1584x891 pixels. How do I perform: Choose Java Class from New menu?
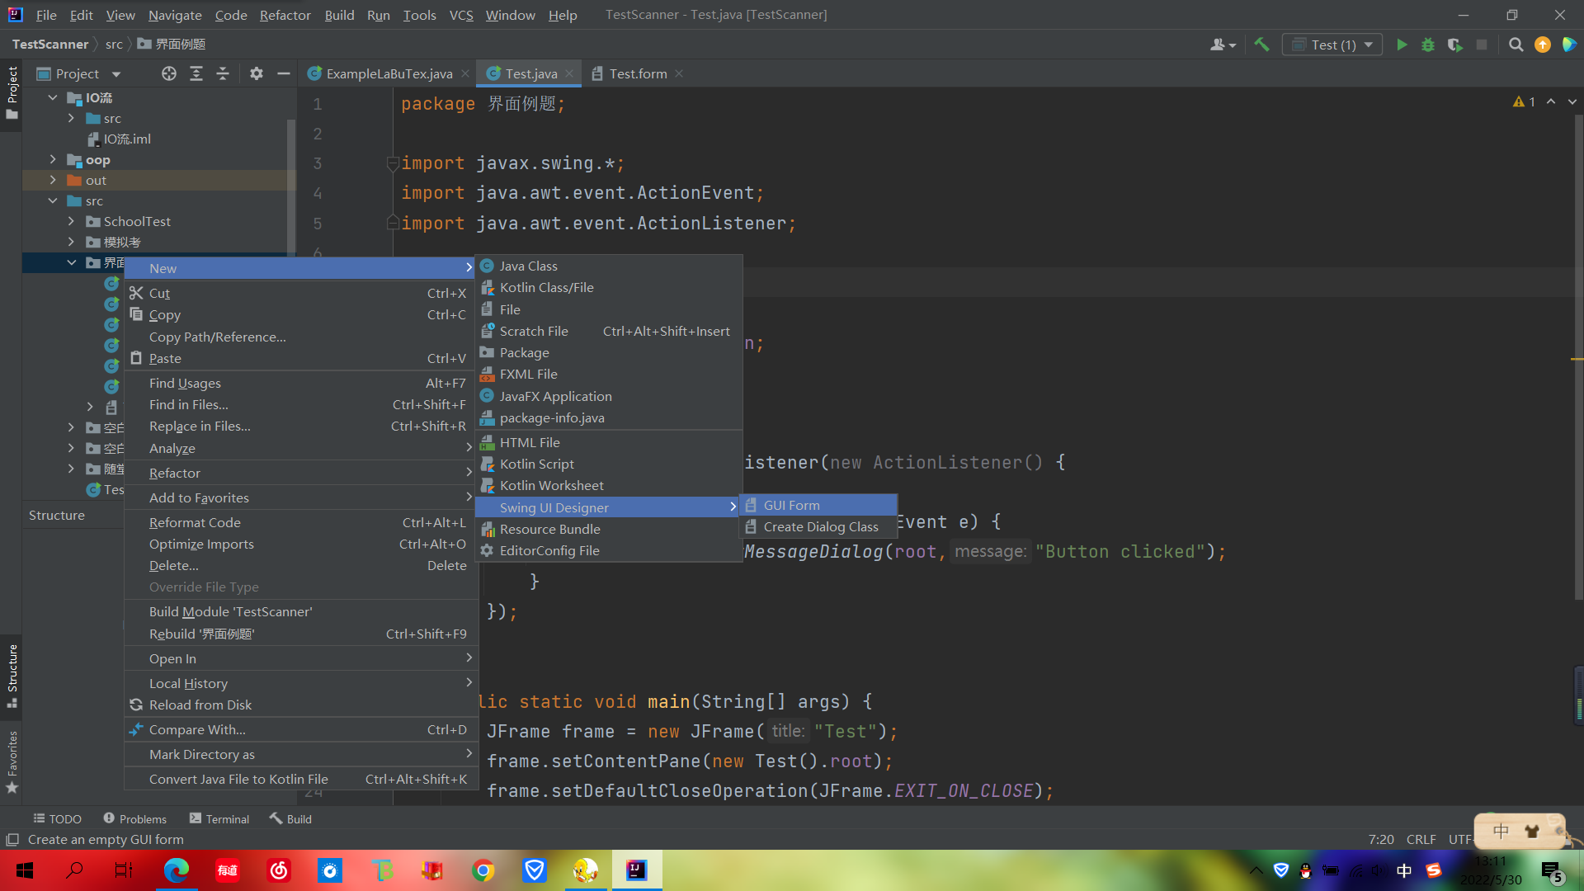pyautogui.click(x=609, y=266)
